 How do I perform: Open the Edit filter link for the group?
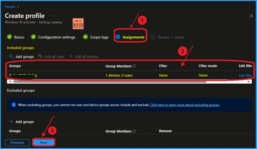point(245,75)
